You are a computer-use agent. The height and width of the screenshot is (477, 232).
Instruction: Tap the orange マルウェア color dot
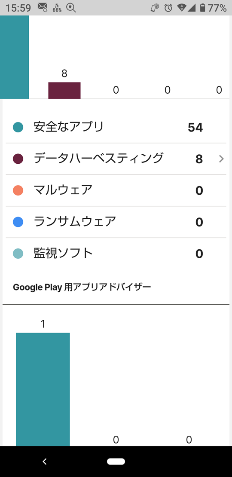tap(18, 190)
